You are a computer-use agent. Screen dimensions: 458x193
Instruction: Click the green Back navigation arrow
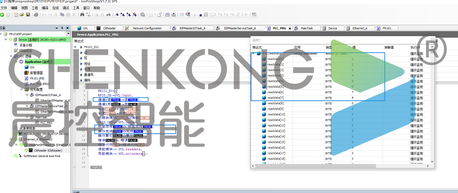[2, 15]
